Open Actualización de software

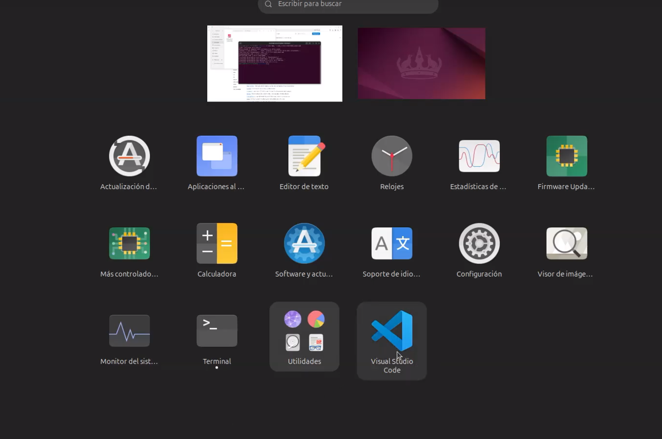coord(129,156)
